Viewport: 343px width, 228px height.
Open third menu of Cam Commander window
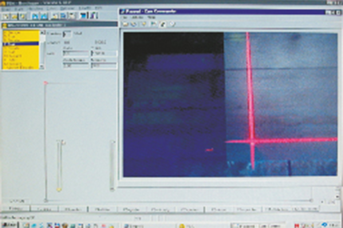pyautogui.click(x=151, y=17)
